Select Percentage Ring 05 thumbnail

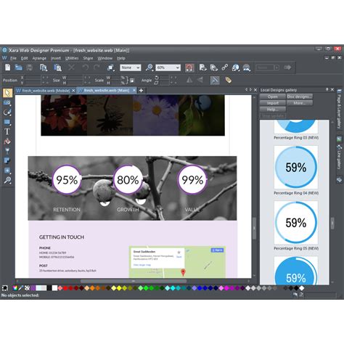(x=296, y=222)
